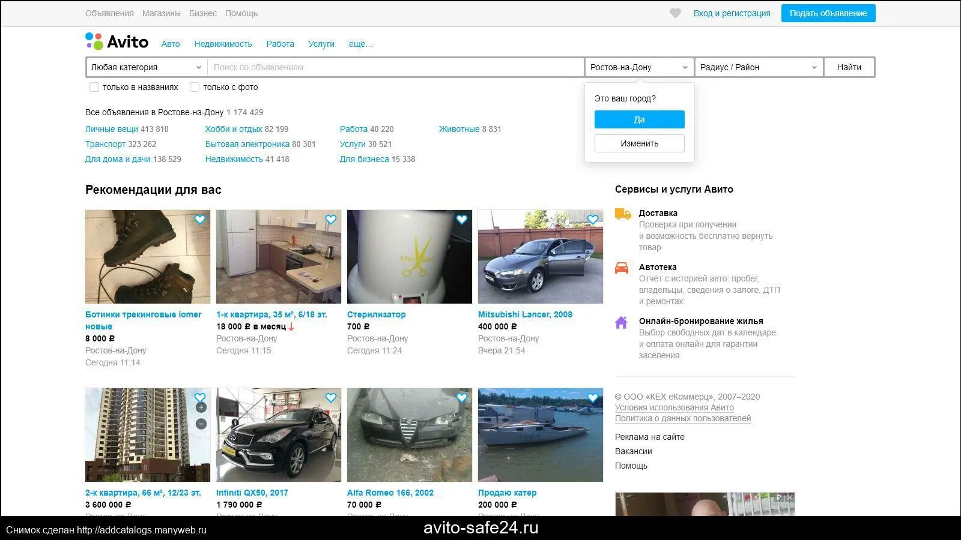
Task: Open the Доставка service title
Action: (658, 213)
